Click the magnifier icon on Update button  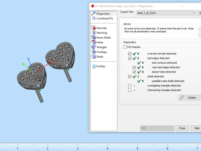[182, 97]
